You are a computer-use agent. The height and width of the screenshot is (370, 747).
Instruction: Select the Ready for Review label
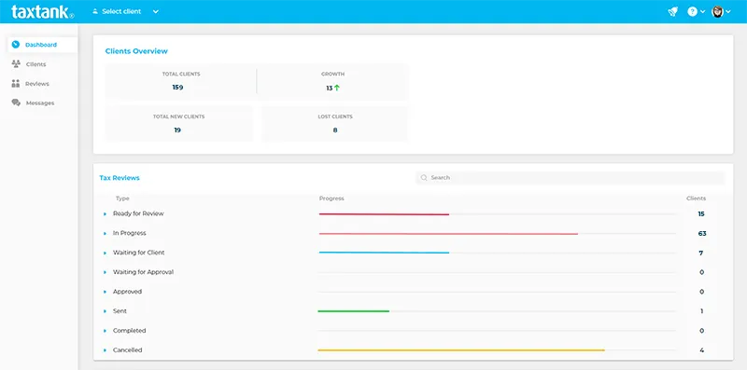click(138, 213)
